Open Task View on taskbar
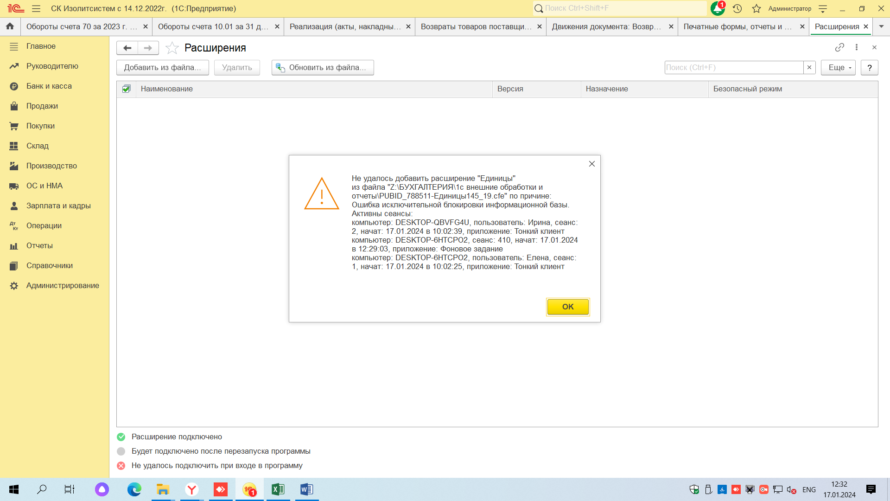 pyautogui.click(x=70, y=489)
